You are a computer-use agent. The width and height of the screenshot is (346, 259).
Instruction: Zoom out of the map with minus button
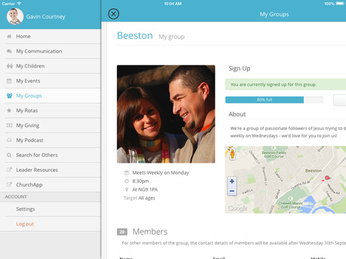pos(232,191)
